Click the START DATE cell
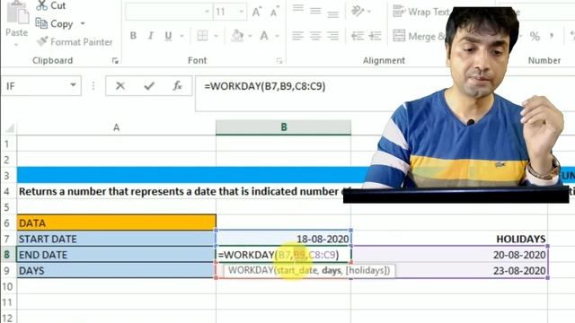The width and height of the screenshot is (575, 323). click(x=116, y=239)
